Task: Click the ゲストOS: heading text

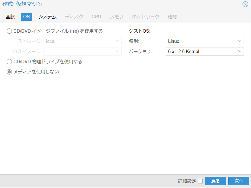Action: pyautogui.click(x=140, y=31)
